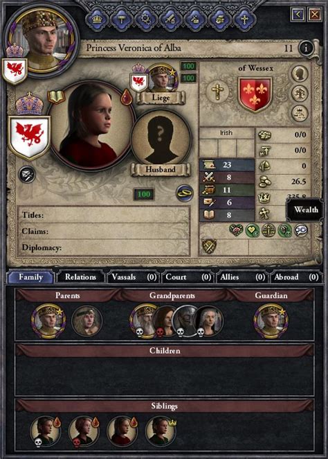Click the sibling portrait with gold crown

[x=160, y=431]
